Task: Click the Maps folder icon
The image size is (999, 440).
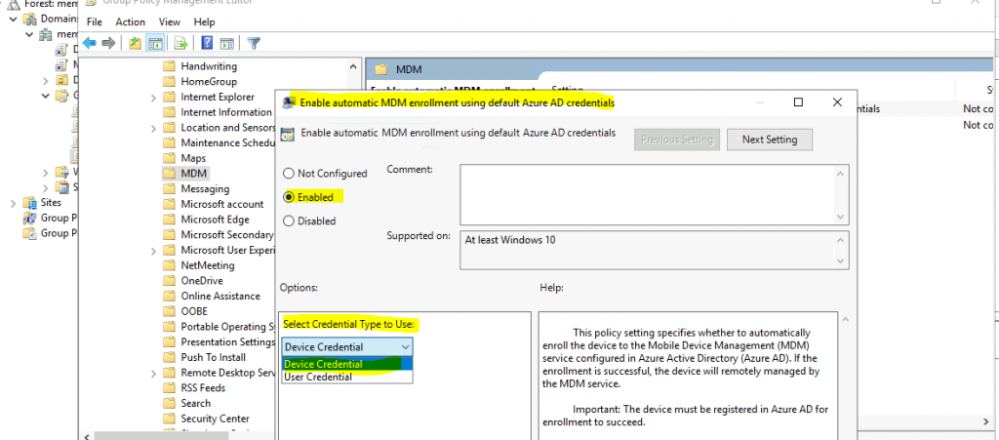Action: point(169,158)
